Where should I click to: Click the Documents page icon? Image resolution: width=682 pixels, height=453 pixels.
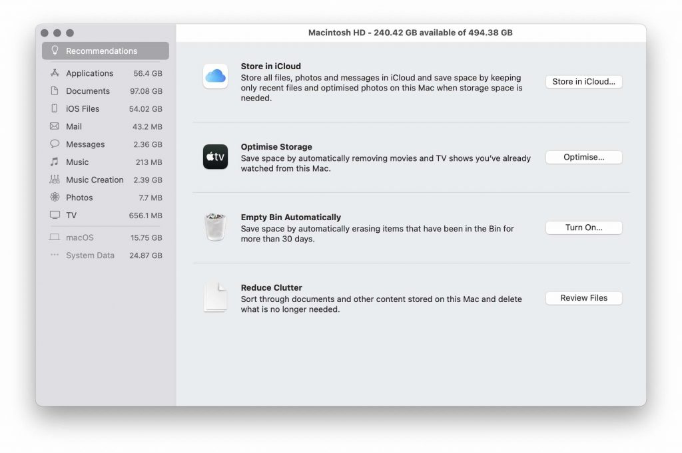(55, 90)
